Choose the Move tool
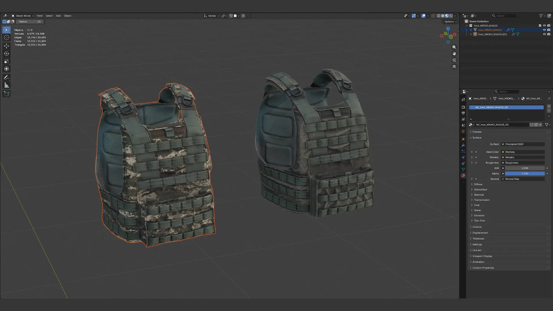 tap(6, 46)
